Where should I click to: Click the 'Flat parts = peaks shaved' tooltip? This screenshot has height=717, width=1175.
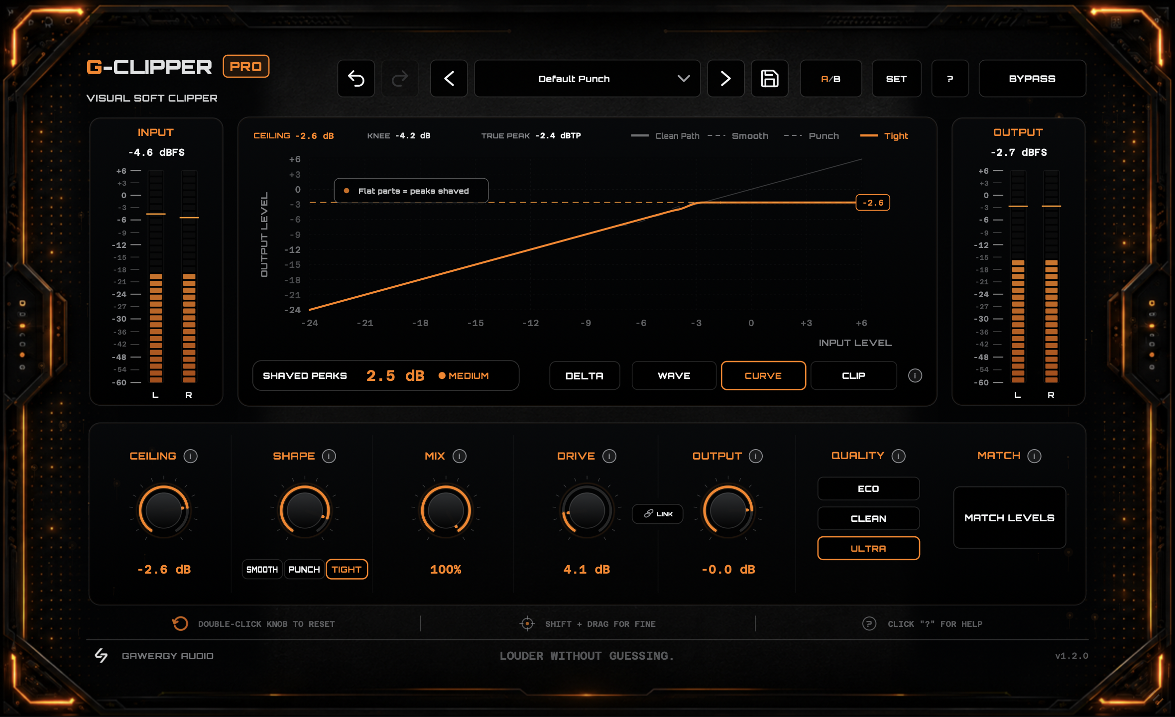tap(411, 191)
